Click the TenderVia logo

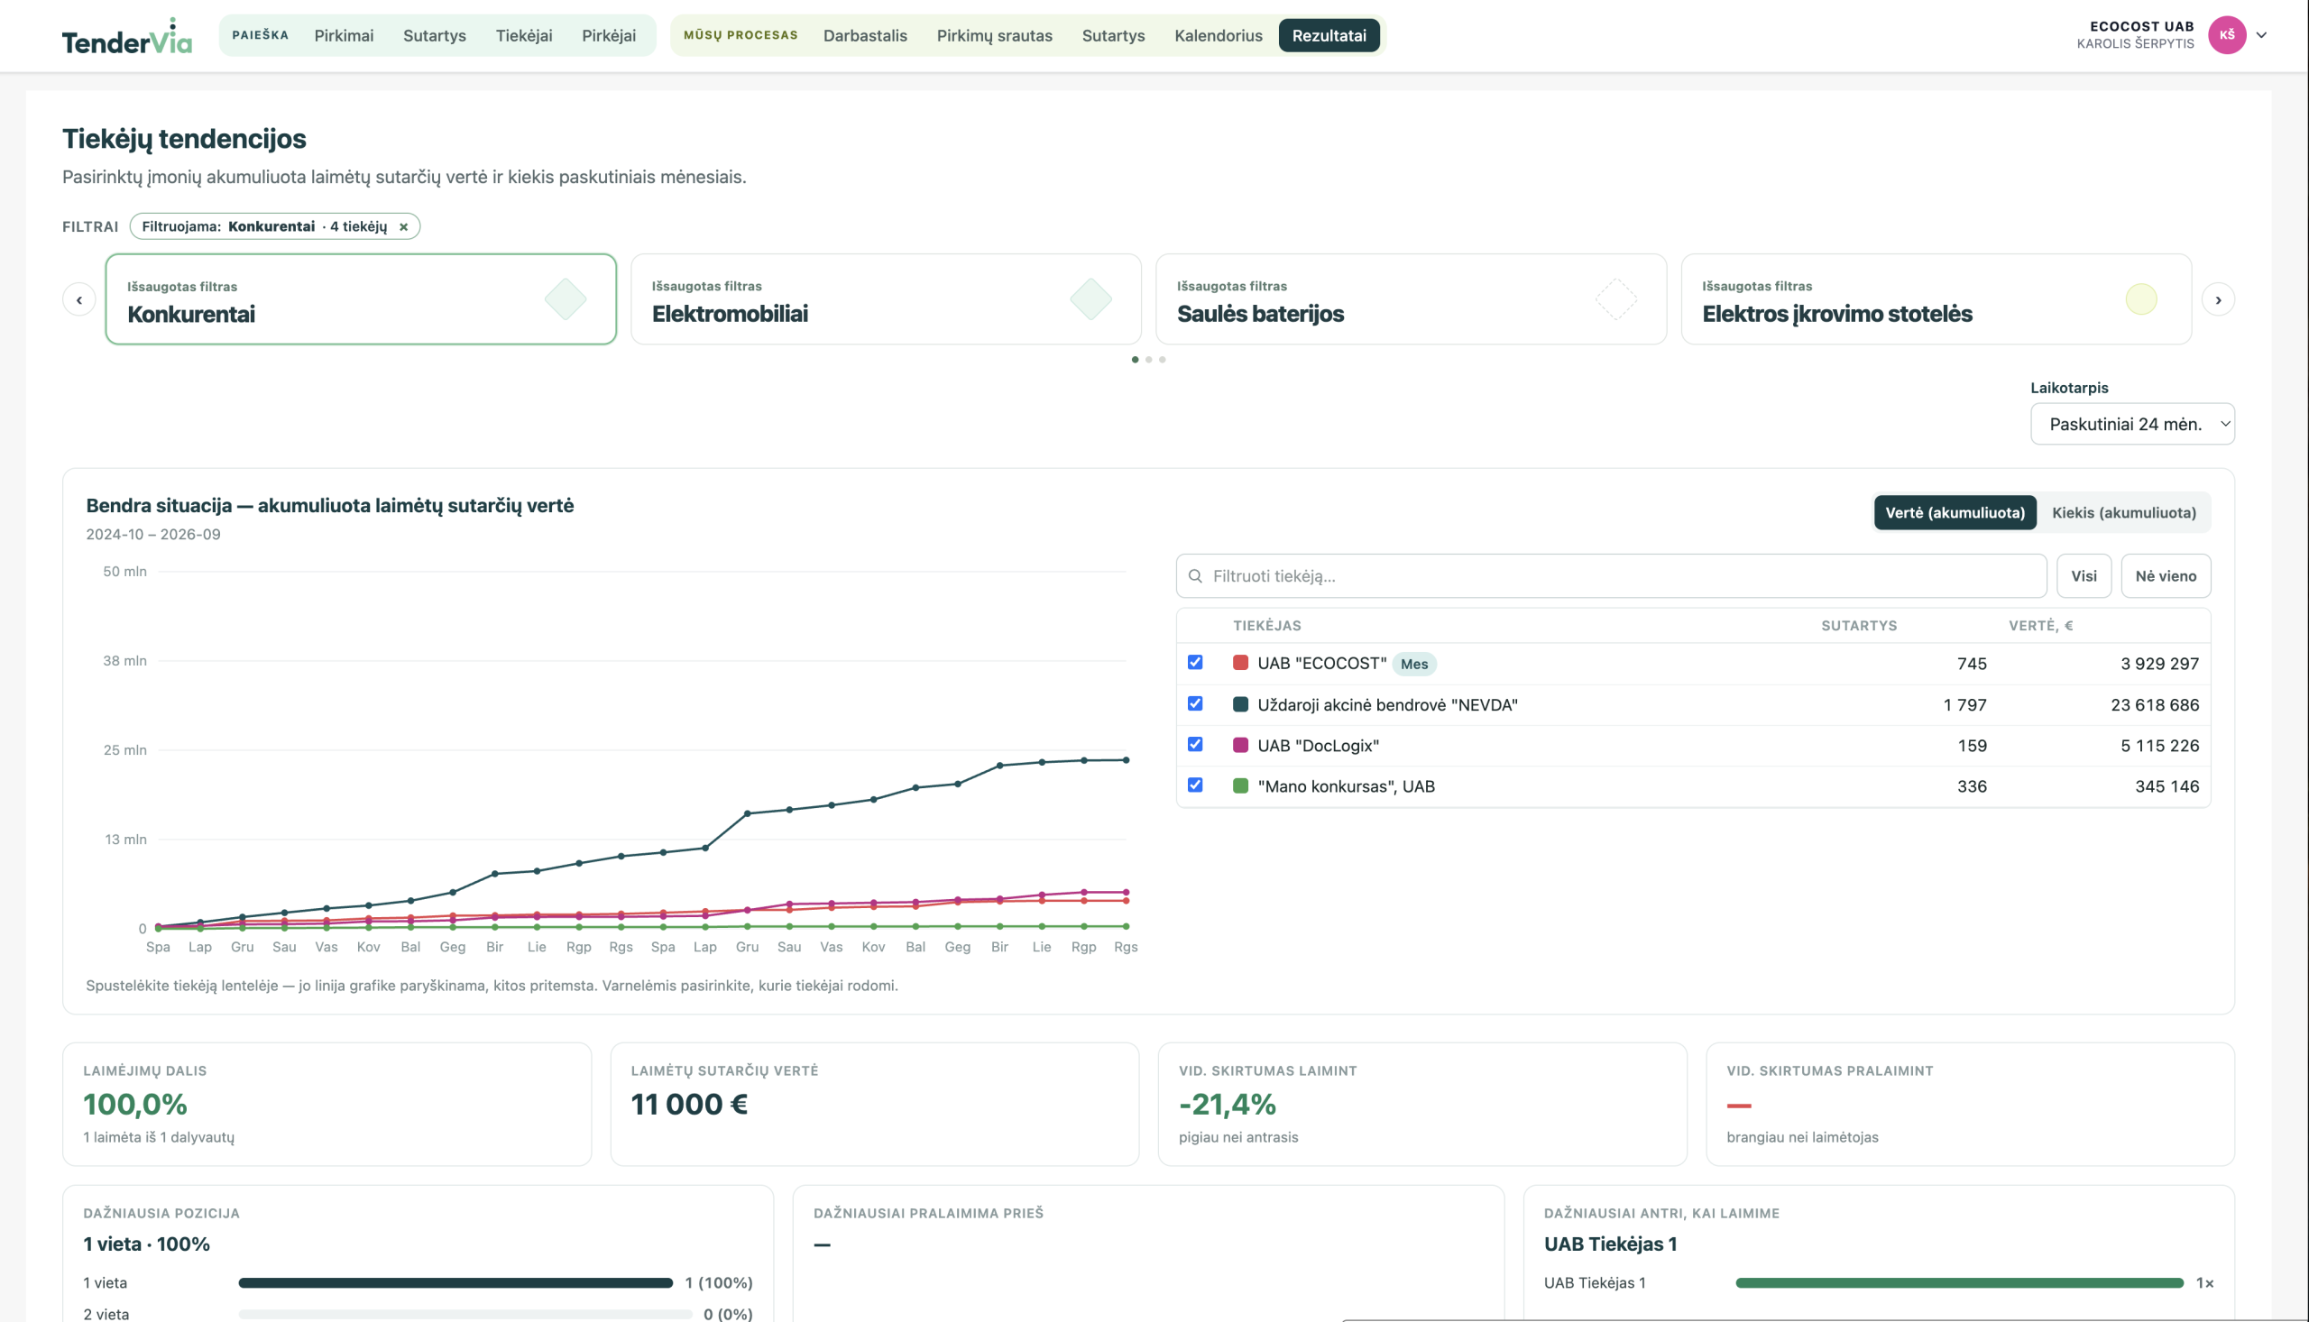(x=127, y=36)
